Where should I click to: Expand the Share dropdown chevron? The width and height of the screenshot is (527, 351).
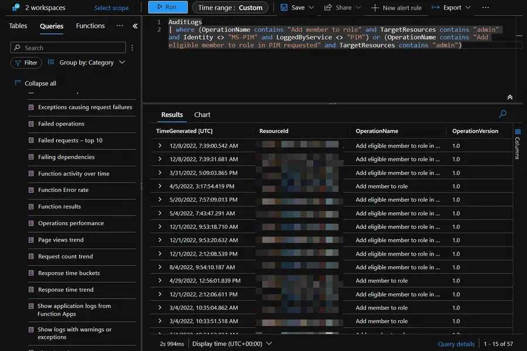tap(358, 8)
